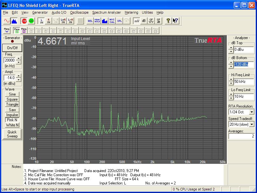Open Speed Tradeoff dropdown

251,124
